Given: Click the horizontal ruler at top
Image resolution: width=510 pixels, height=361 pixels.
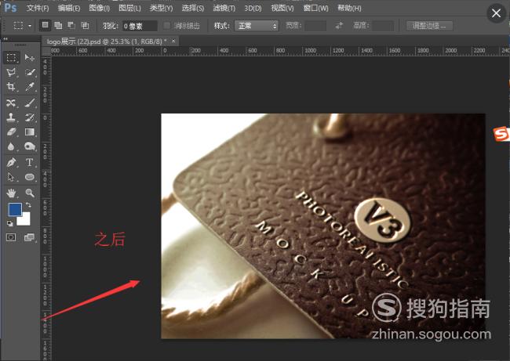Looking at the screenshot, I should [x=280, y=51].
